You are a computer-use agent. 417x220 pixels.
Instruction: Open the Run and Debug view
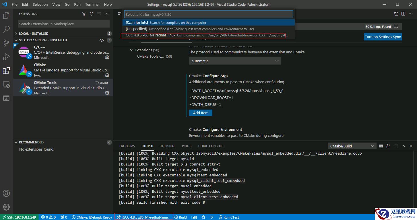[6, 57]
